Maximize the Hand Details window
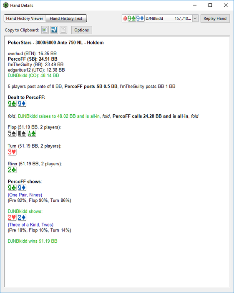This screenshot has height=293, width=234. [210, 5]
